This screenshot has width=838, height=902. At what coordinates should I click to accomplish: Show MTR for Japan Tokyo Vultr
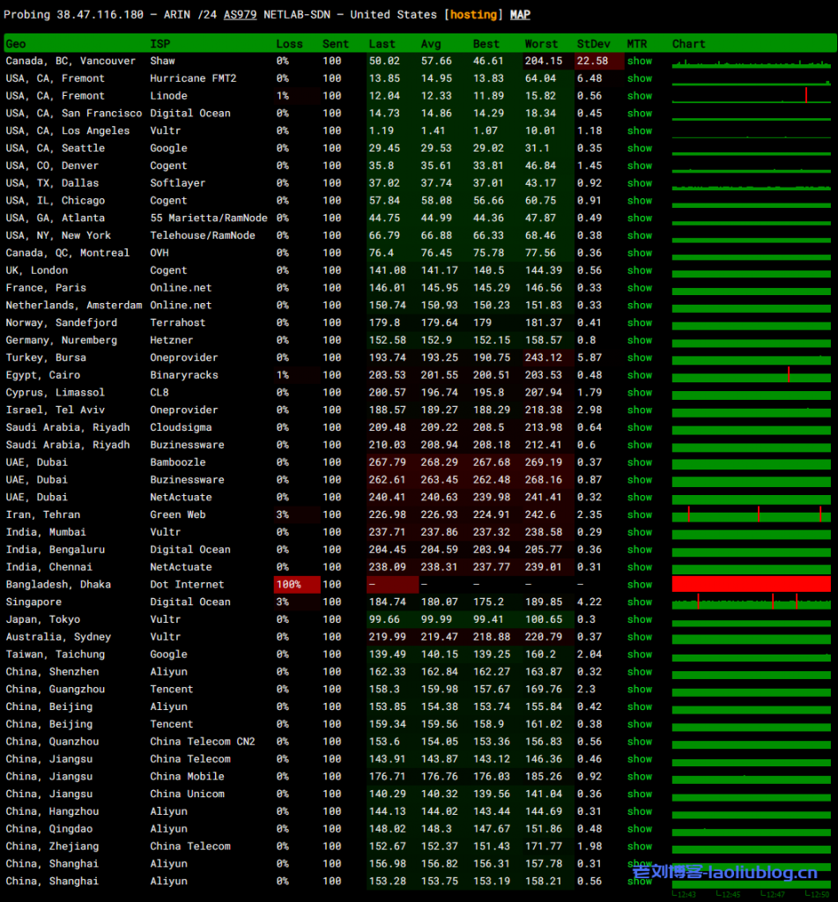[640, 619]
